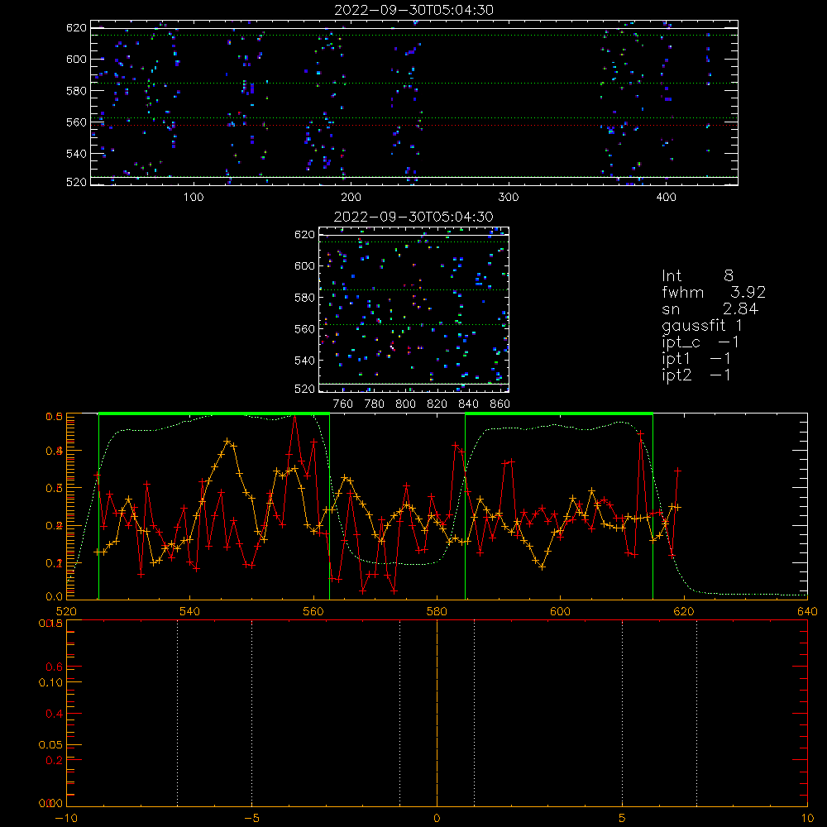Screen dimensions: 827x827
Task: Click the orange '0.10' y-axis label of the bottom plot
Action: coord(50,682)
